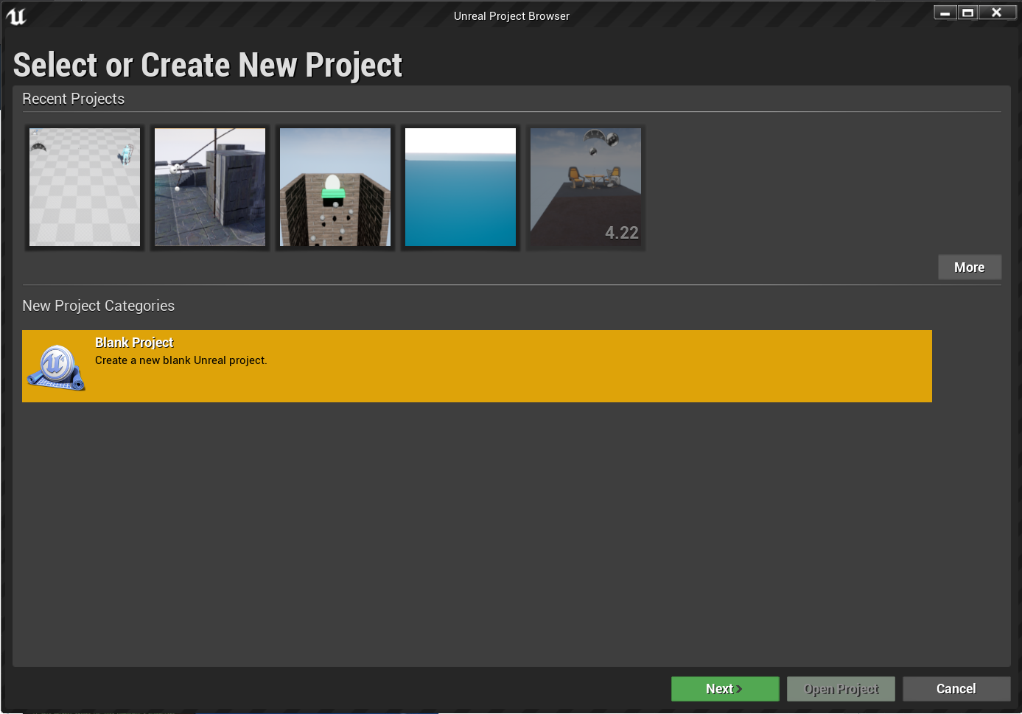Click 'Create a new blank Unreal project.' text
Screen dimensions: 1022x714
[181, 360]
